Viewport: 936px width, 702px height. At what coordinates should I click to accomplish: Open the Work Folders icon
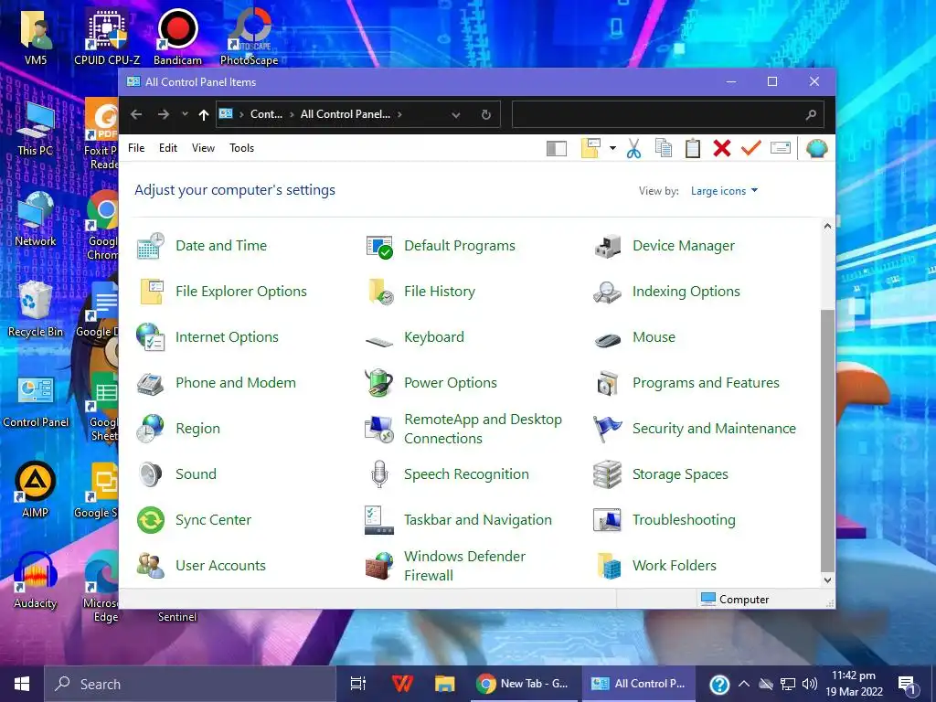(608, 566)
